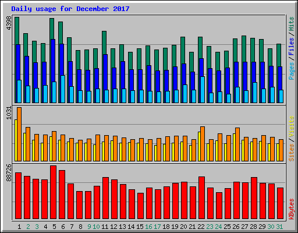Viewport: 298px width, 233px height.
Task: Select day 17 on the date axis
Action: point(157,227)
